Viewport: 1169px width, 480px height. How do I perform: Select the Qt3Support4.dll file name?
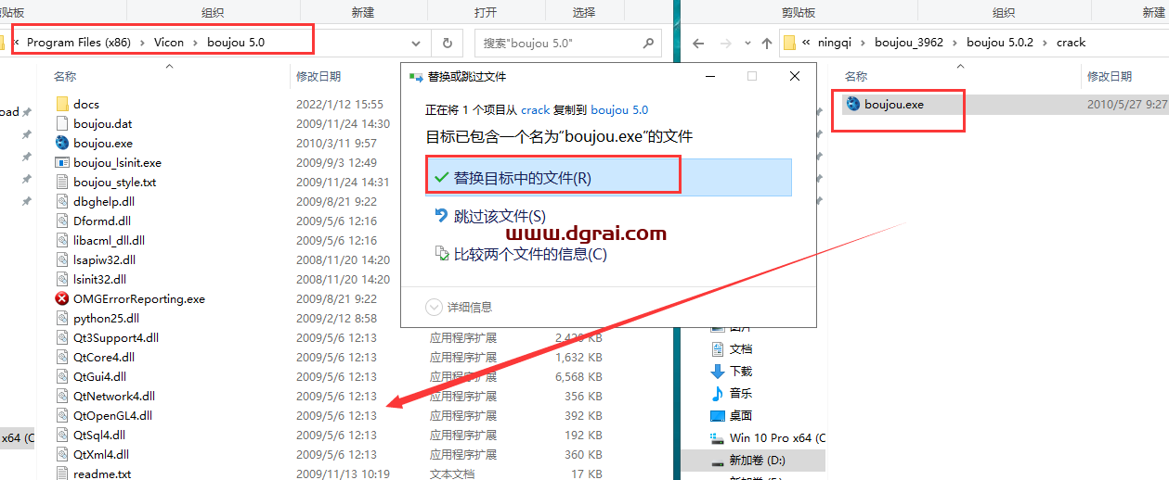(116, 337)
